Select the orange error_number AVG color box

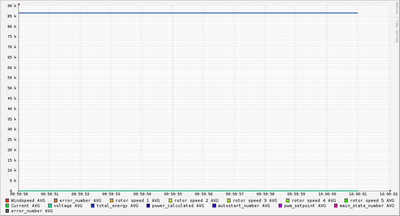(56, 200)
